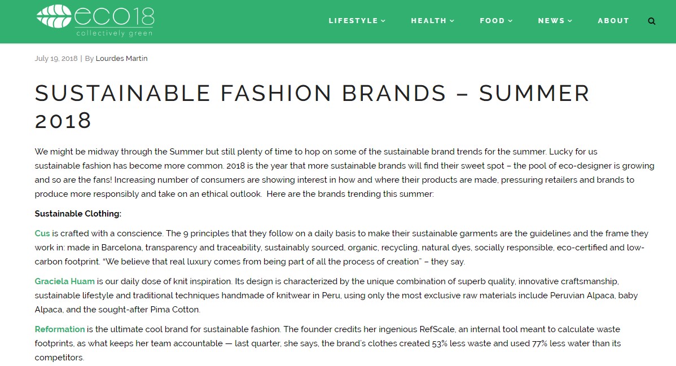Open the News navigation item
This screenshot has width=676, height=366.
coord(551,21)
